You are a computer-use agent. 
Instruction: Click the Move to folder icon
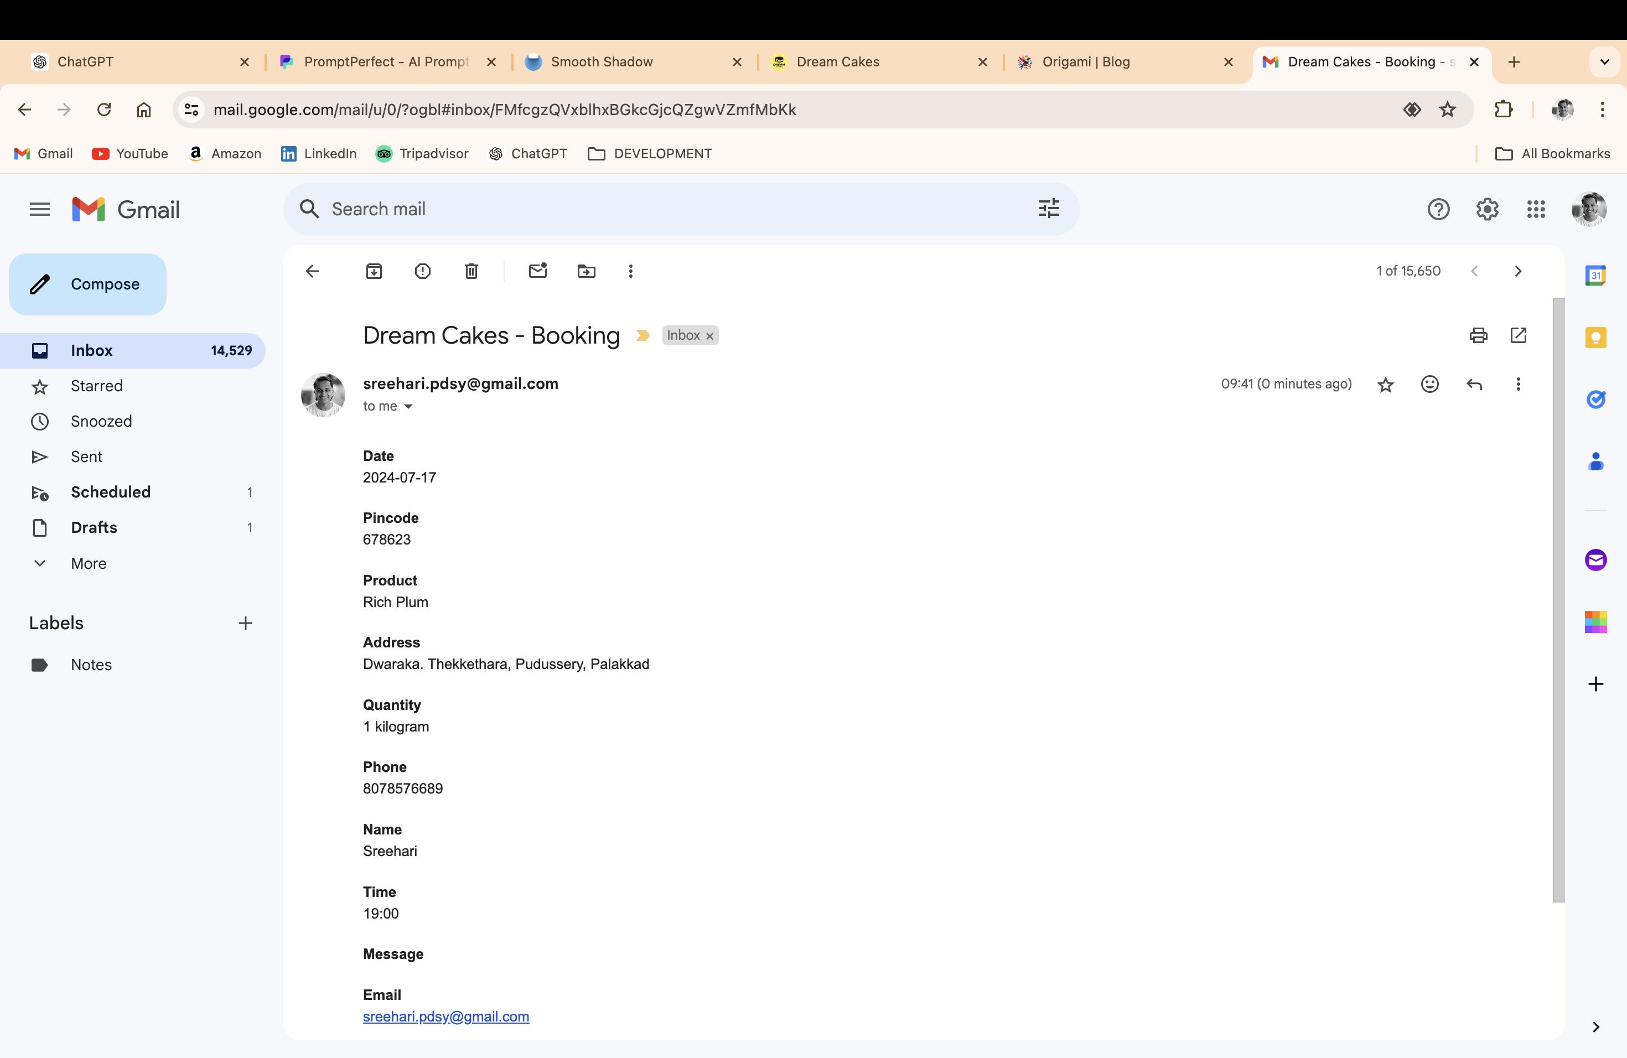[x=586, y=271]
